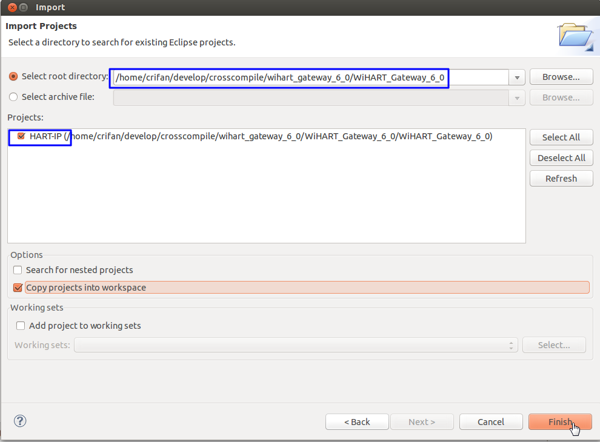Click Browse next to archive file

coord(561,97)
